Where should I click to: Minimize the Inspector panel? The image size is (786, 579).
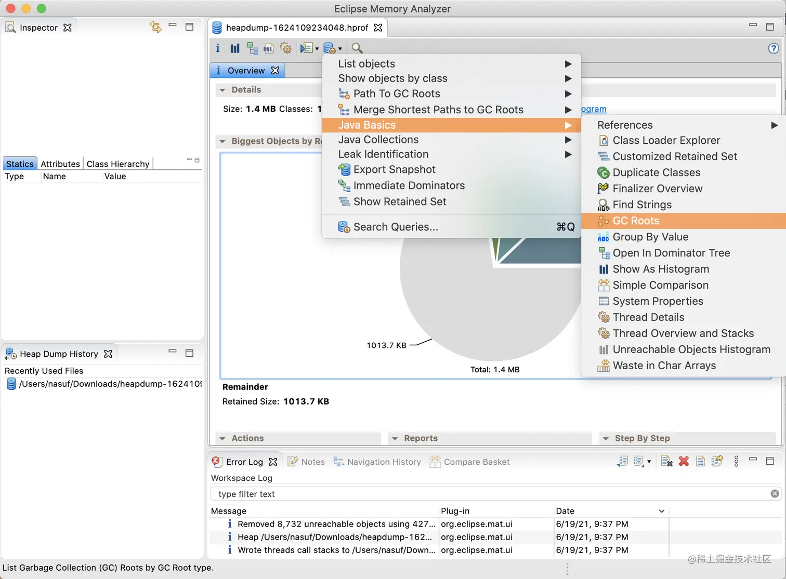click(173, 25)
